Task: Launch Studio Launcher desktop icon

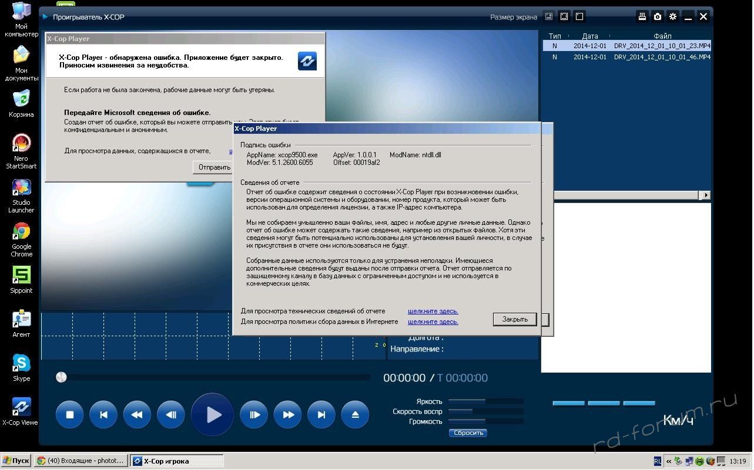Action: 22,196
